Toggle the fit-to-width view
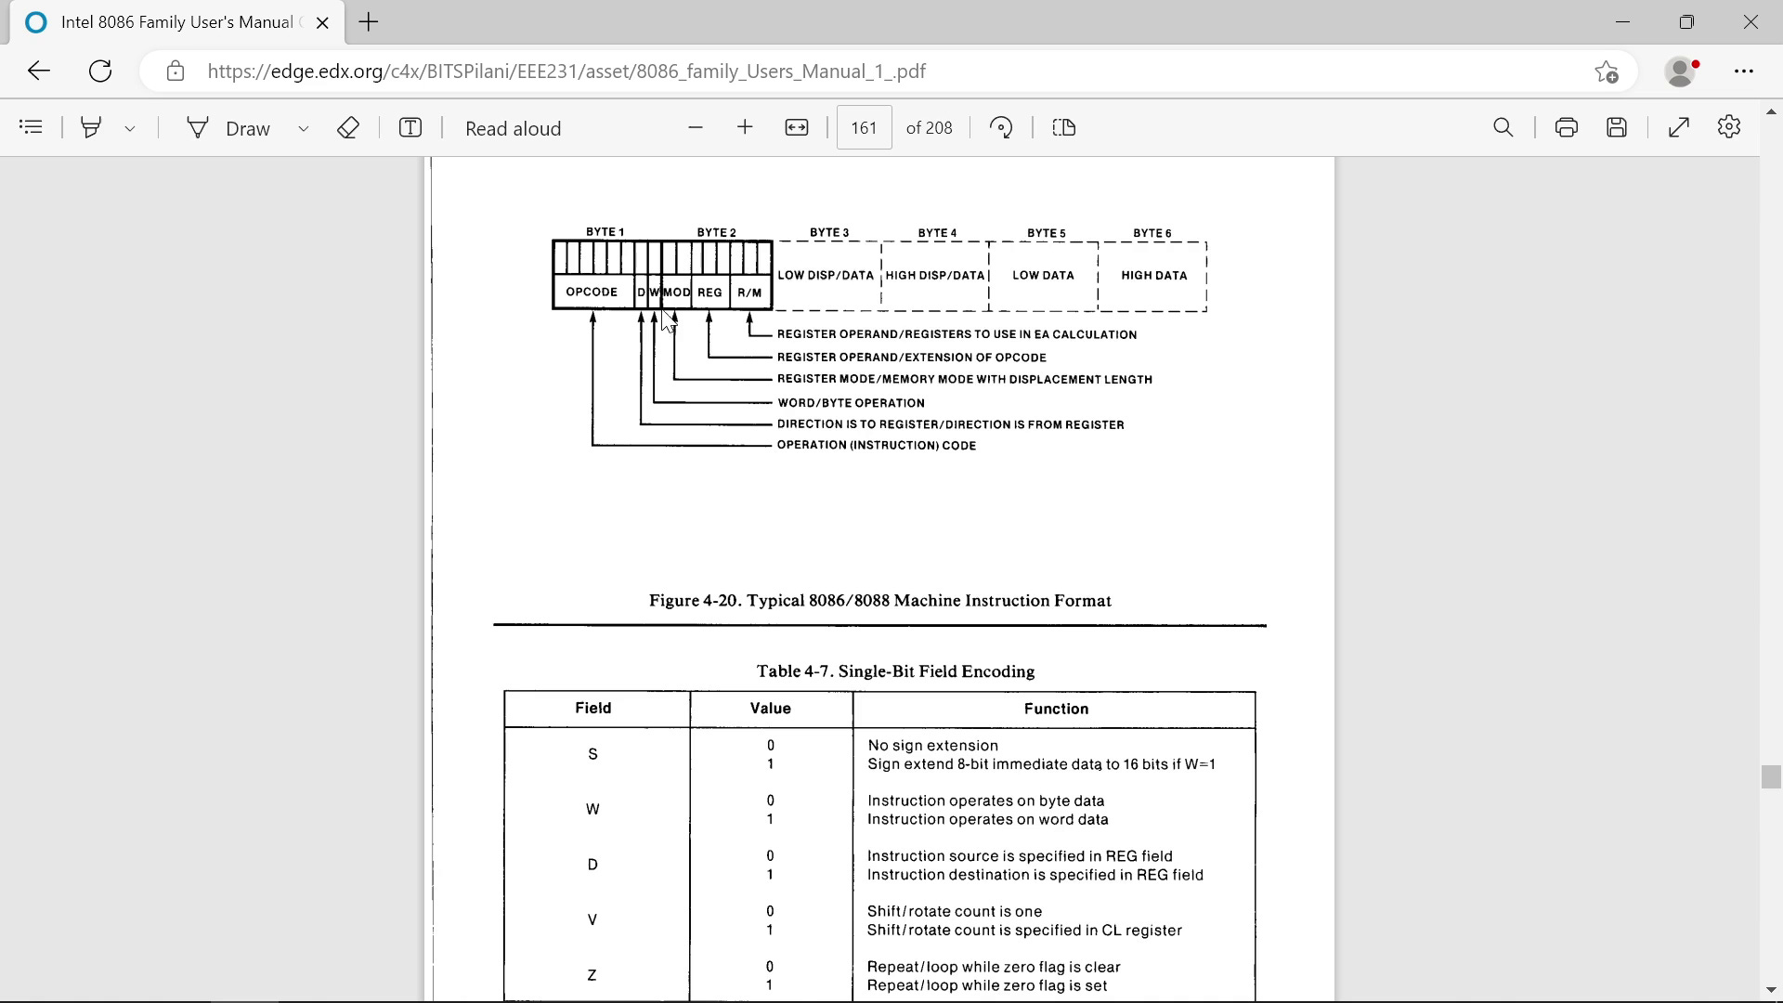Screen dimensions: 1783x1003 point(797,127)
